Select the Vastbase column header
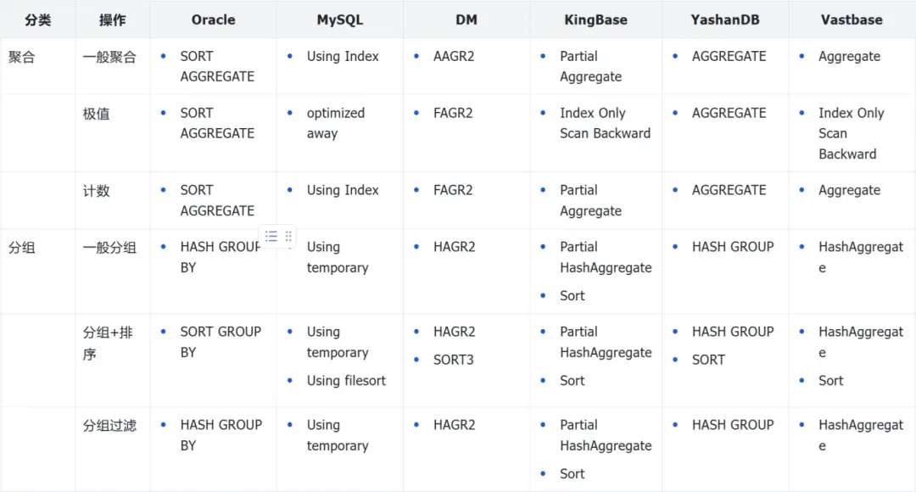The image size is (916, 492). 852,20
